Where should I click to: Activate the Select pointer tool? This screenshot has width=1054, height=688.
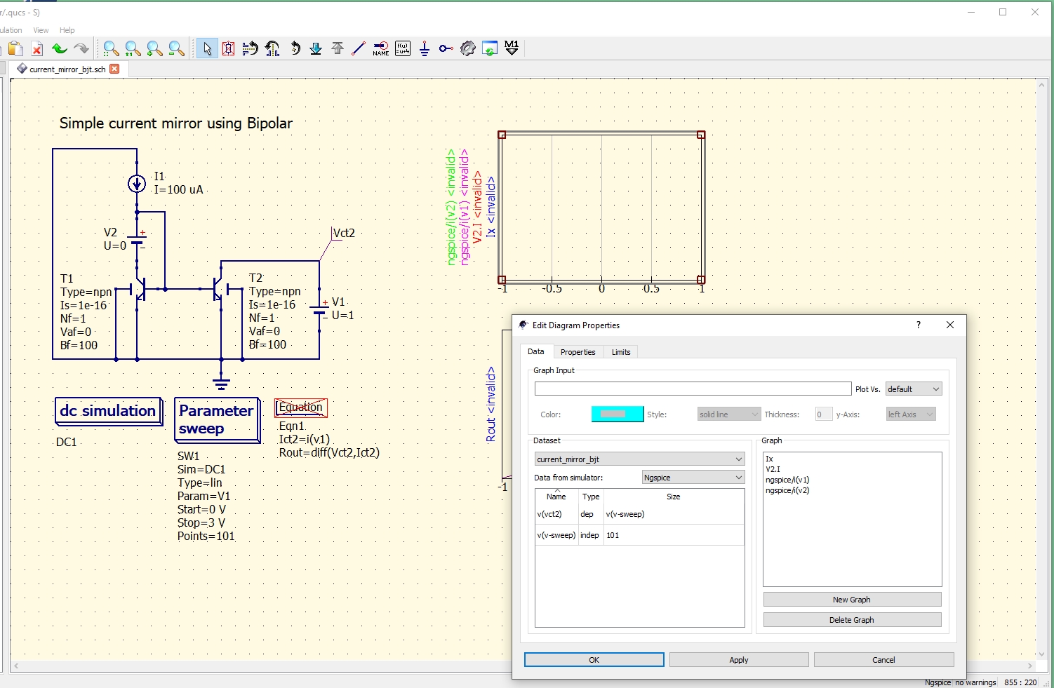[207, 48]
